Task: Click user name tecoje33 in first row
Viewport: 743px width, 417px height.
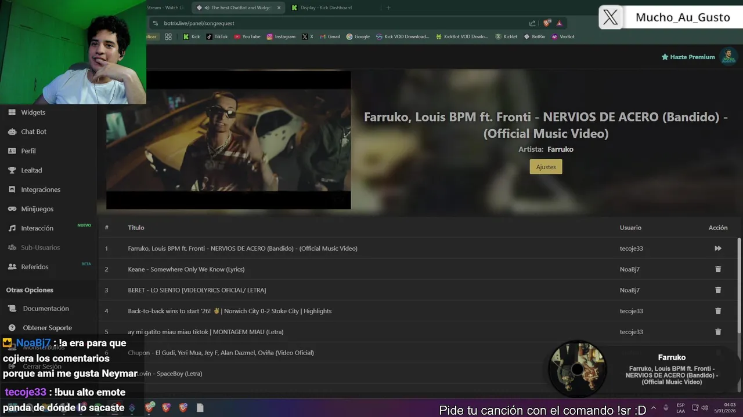Action: [x=632, y=248]
